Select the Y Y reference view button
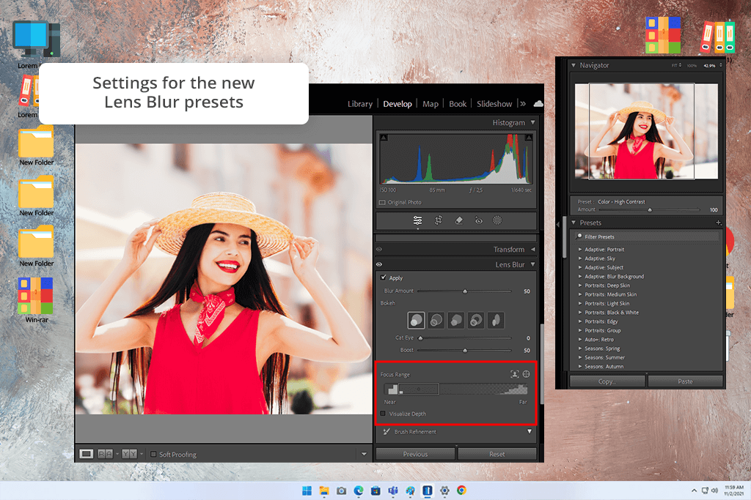This screenshot has height=500, width=751. 129,454
